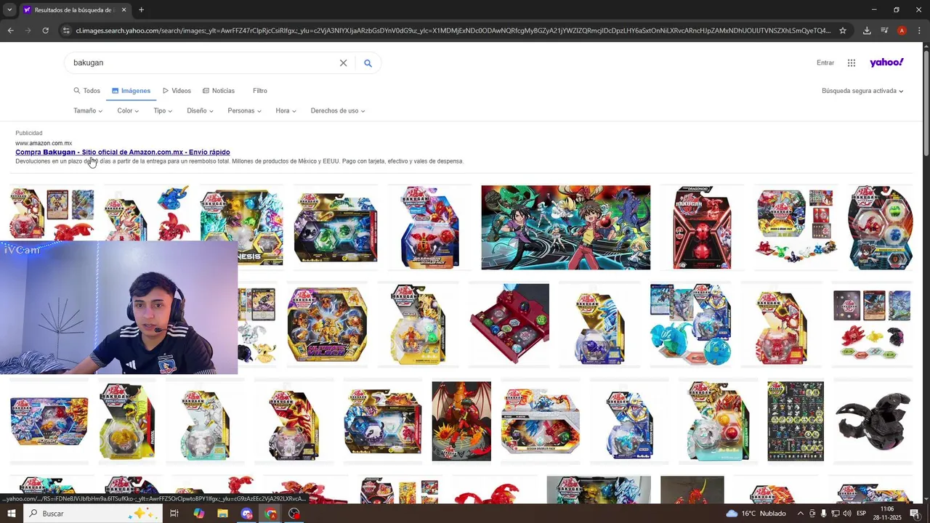Open the Windows Start menu
Screen dimensions: 930x523
pyautogui.click(x=11, y=514)
